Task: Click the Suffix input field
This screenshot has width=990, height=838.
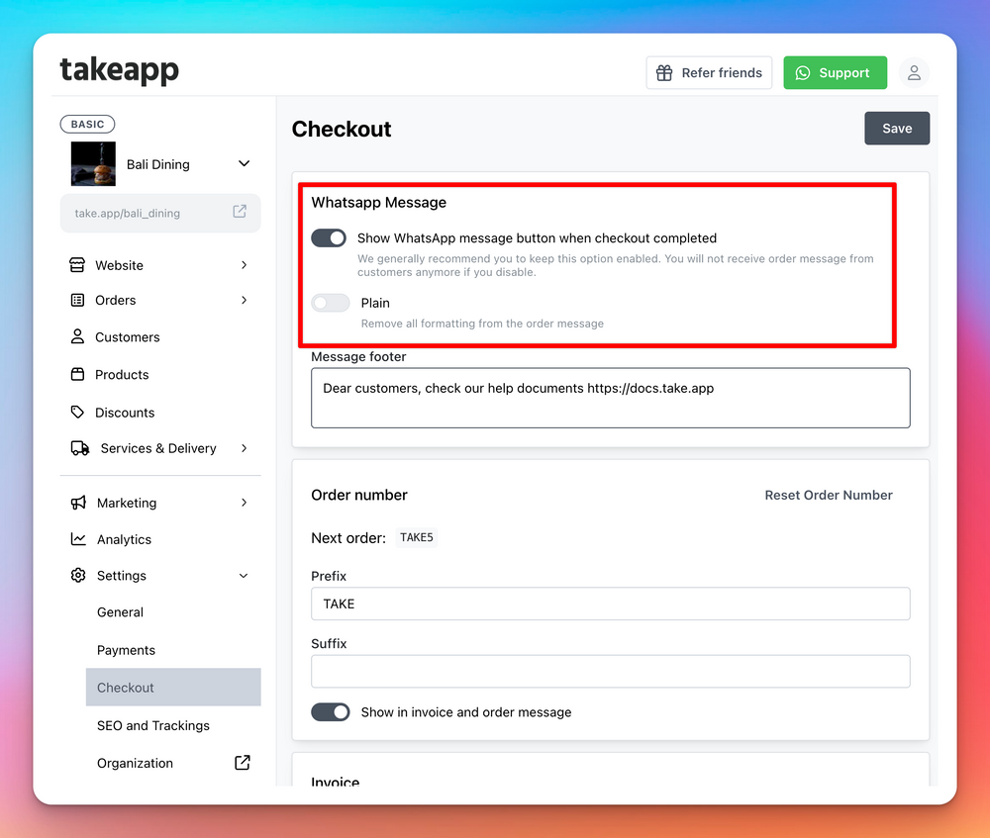Action: click(610, 672)
